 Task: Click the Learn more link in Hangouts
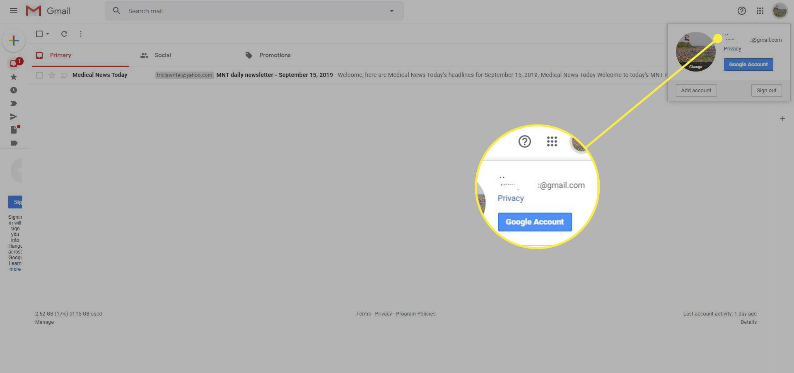point(15,266)
